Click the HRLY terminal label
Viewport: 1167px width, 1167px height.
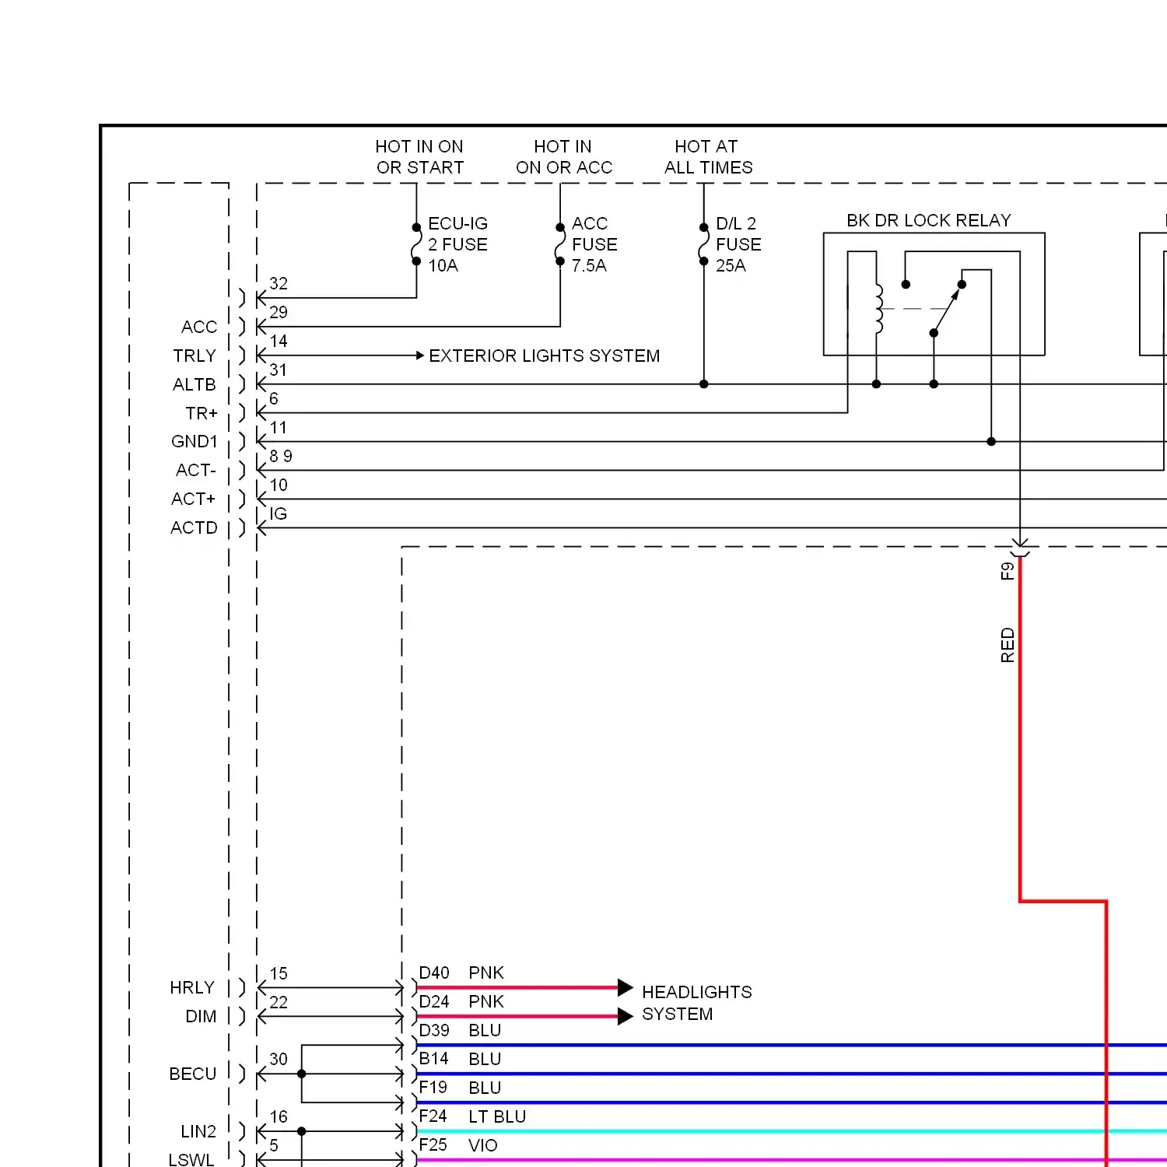click(192, 987)
